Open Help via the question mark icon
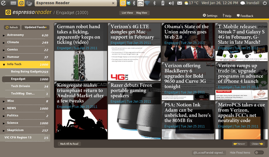The height and width of the screenshot is (157, 269). click(x=223, y=16)
